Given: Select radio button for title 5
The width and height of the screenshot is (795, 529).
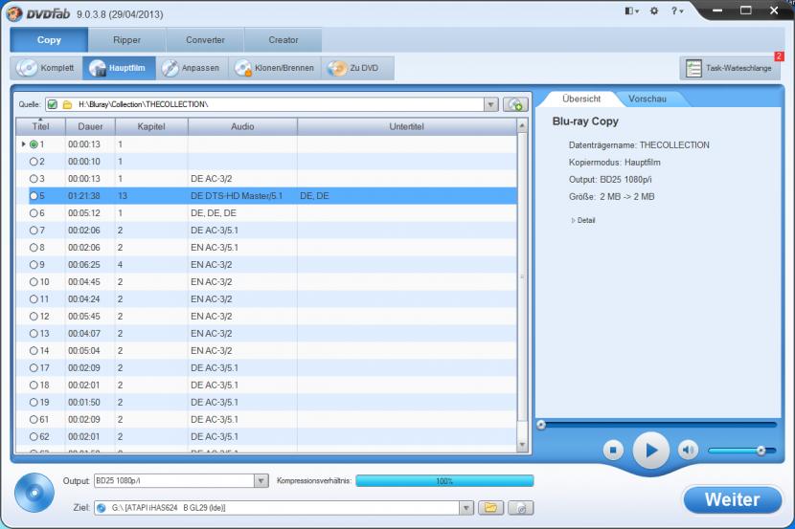Looking at the screenshot, I should pos(34,196).
